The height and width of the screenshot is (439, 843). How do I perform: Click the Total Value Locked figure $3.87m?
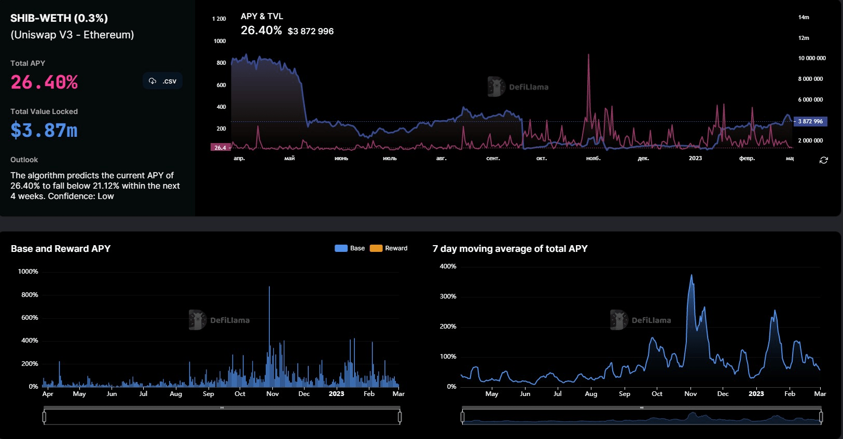pyautogui.click(x=44, y=130)
